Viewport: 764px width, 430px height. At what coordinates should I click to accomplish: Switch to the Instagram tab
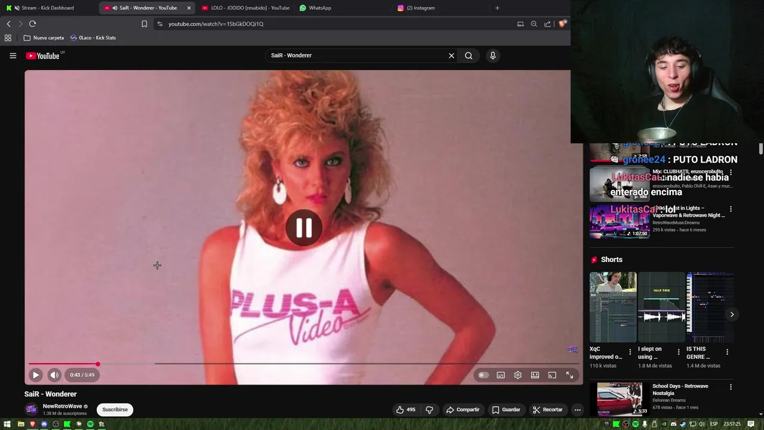coord(442,8)
